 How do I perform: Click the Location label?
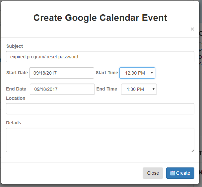[16, 98]
